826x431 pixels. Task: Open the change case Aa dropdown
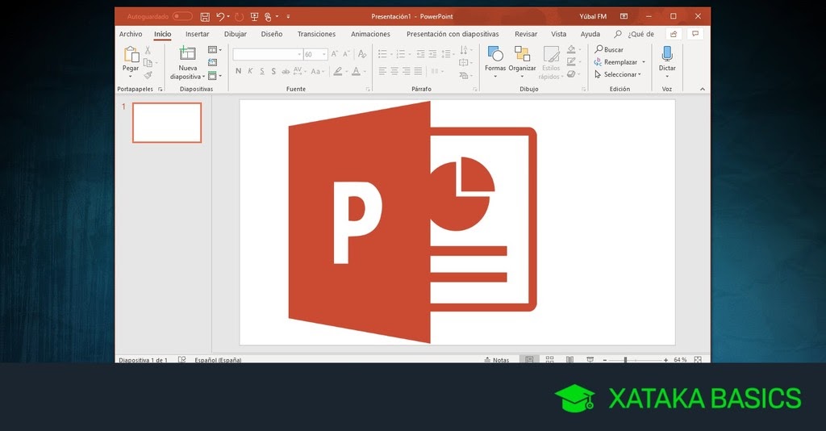(x=317, y=71)
